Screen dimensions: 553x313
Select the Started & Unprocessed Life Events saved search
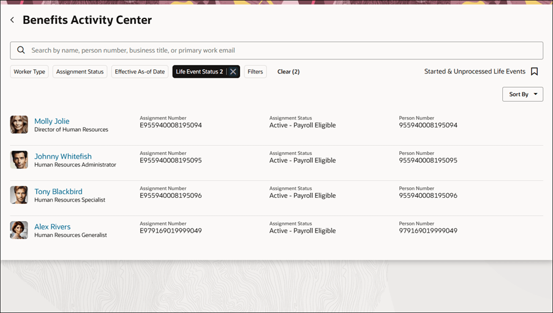point(475,71)
